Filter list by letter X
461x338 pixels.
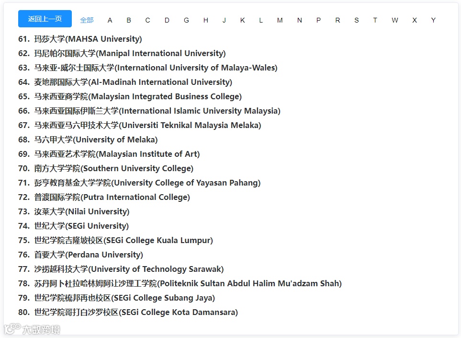click(x=415, y=20)
